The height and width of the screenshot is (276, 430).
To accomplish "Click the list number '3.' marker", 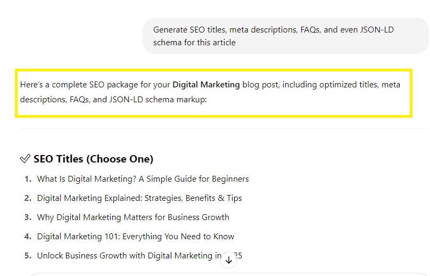I will [28, 217].
